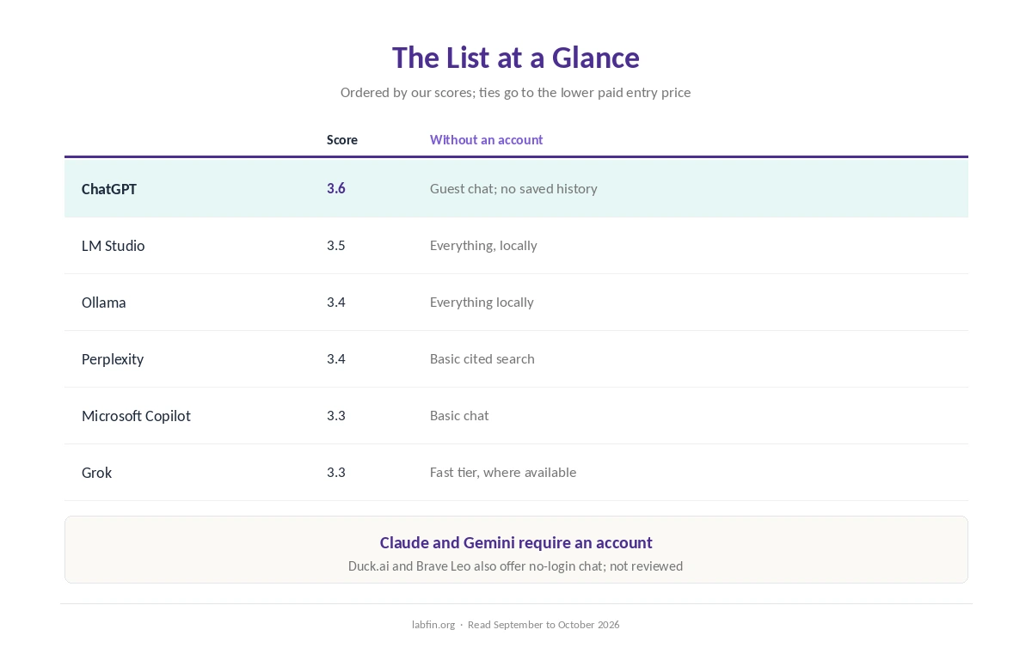Click 'Fast tier, where available' text
Image resolution: width=1032 pixels, height=648 pixels.
[503, 472]
